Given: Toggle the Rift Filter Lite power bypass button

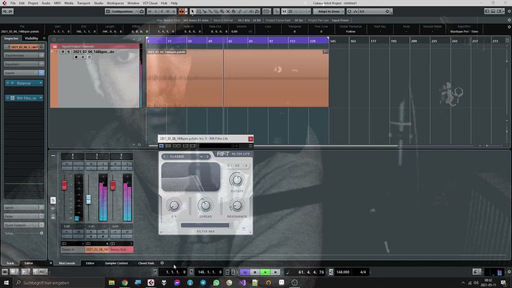Looking at the screenshot, I should 161,146.
